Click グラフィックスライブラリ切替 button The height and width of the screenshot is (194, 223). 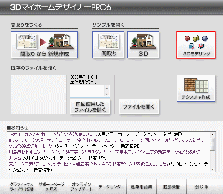[22, 187]
